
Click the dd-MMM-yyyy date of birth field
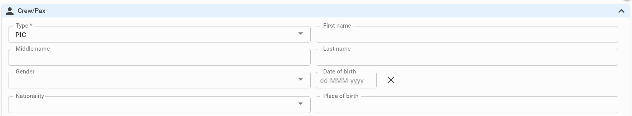(346, 80)
